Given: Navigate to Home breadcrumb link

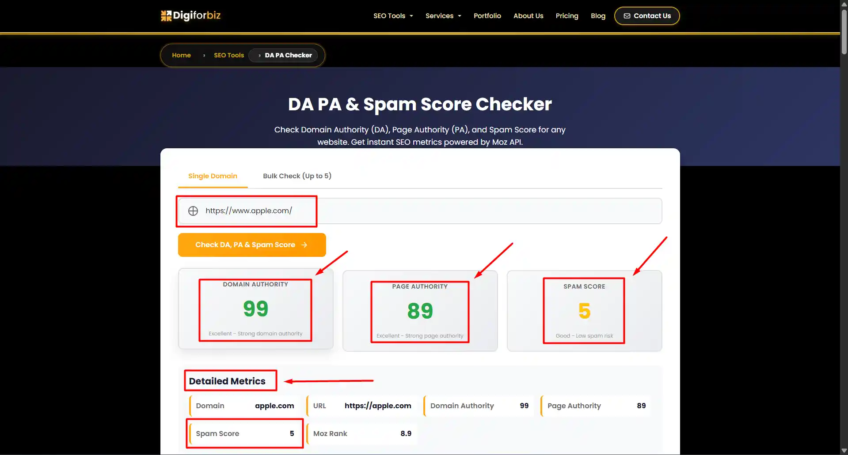Looking at the screenshot, I should [x=181, y=55].
